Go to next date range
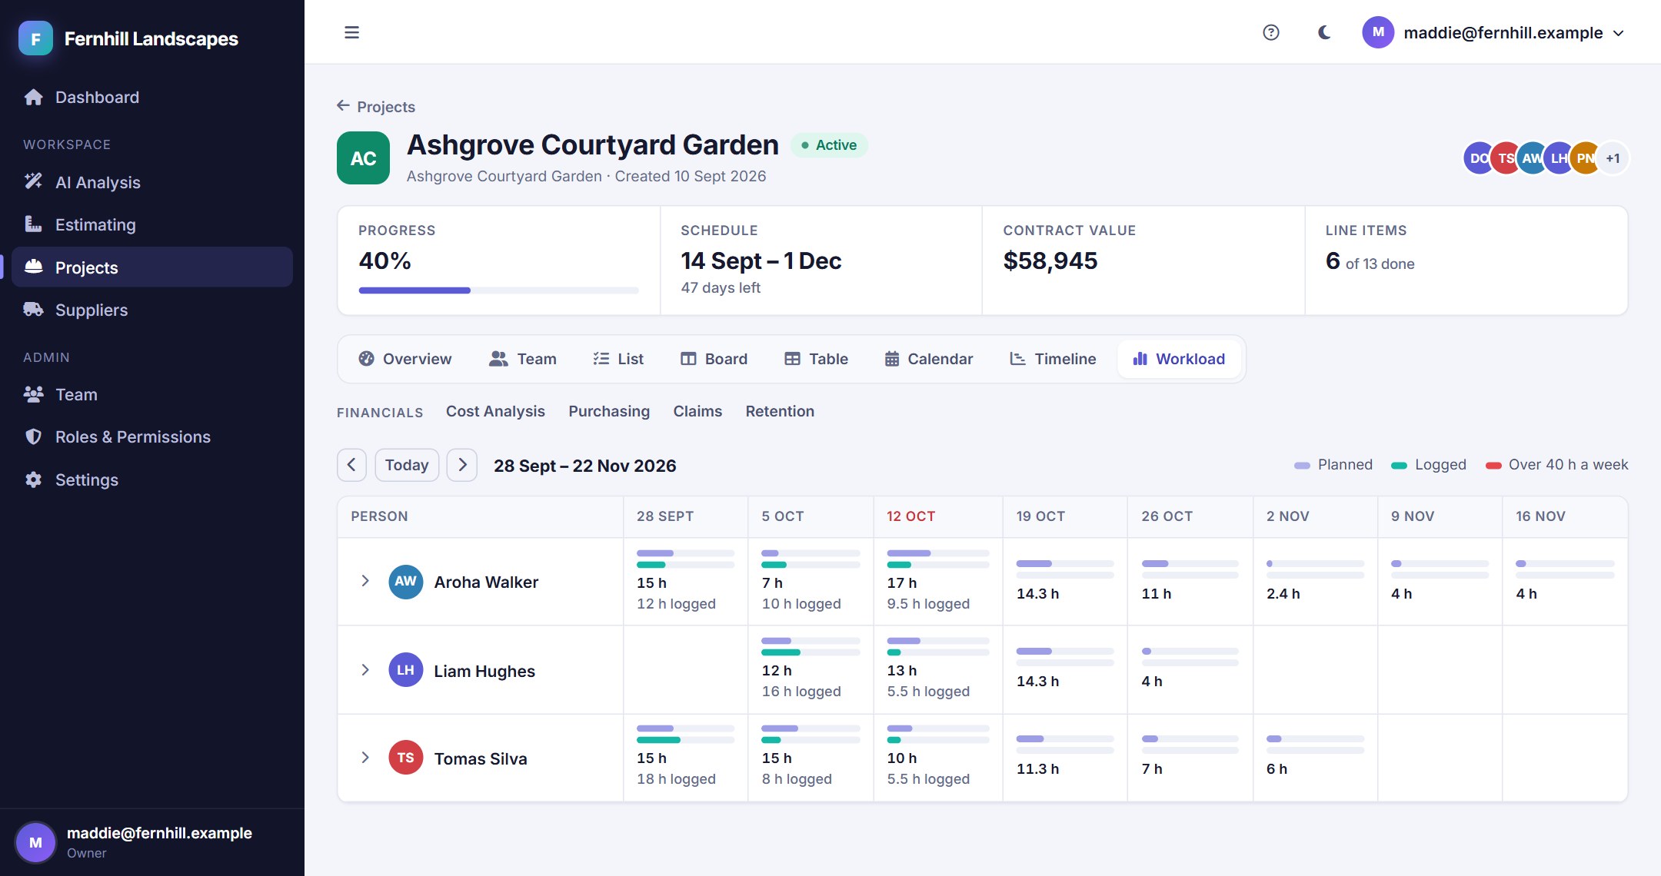 462,465
